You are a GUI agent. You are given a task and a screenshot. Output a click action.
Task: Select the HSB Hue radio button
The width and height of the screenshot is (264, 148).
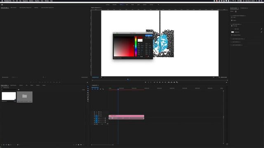point(138,44)
